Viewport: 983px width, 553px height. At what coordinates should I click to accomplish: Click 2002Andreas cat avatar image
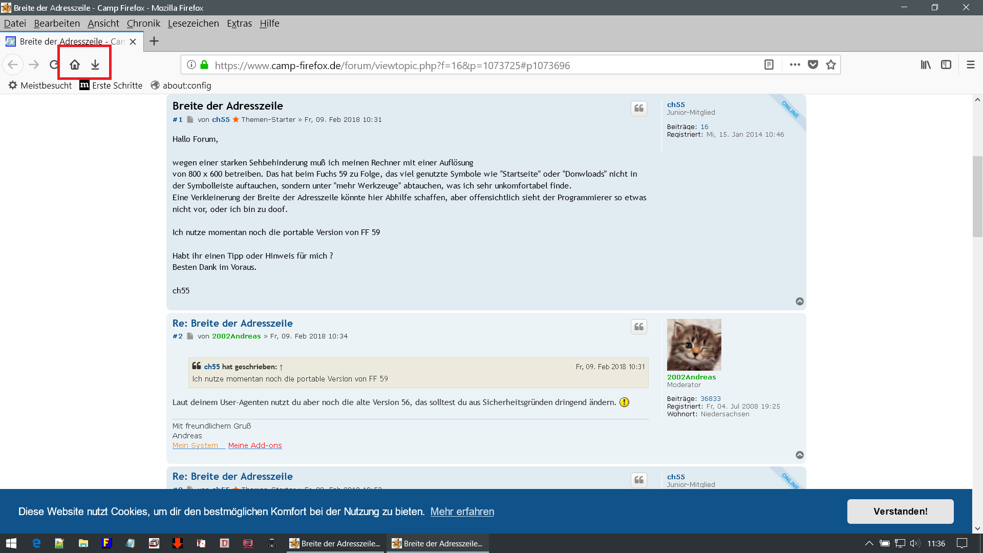point(694,345)
